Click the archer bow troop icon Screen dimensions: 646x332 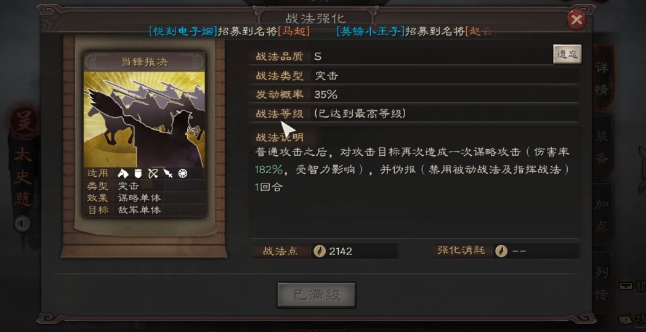click(153, 174)
